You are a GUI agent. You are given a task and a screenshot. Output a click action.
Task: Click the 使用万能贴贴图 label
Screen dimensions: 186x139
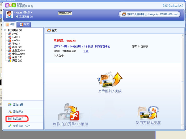[149, 123]
